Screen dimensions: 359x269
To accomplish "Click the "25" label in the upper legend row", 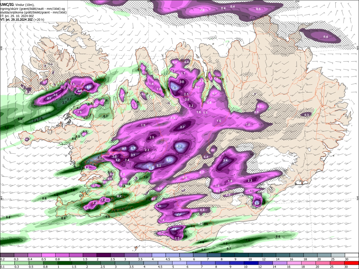I will (x=333, y=259).
